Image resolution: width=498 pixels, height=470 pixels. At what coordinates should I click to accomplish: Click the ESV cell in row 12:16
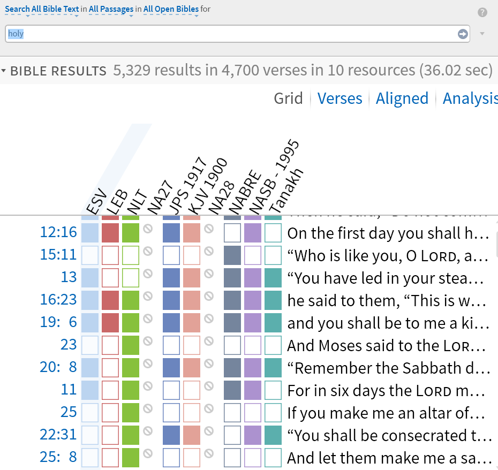click(90, 232)
